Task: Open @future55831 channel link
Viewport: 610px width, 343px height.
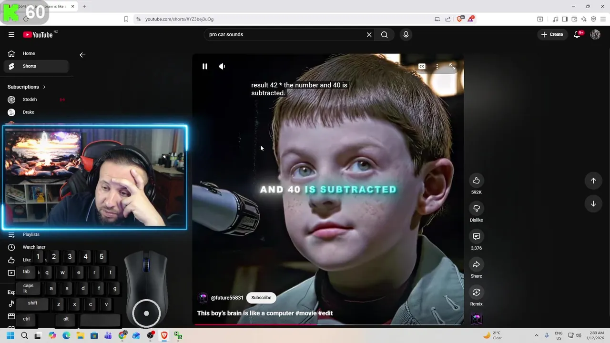Action: tap(227, 298)
